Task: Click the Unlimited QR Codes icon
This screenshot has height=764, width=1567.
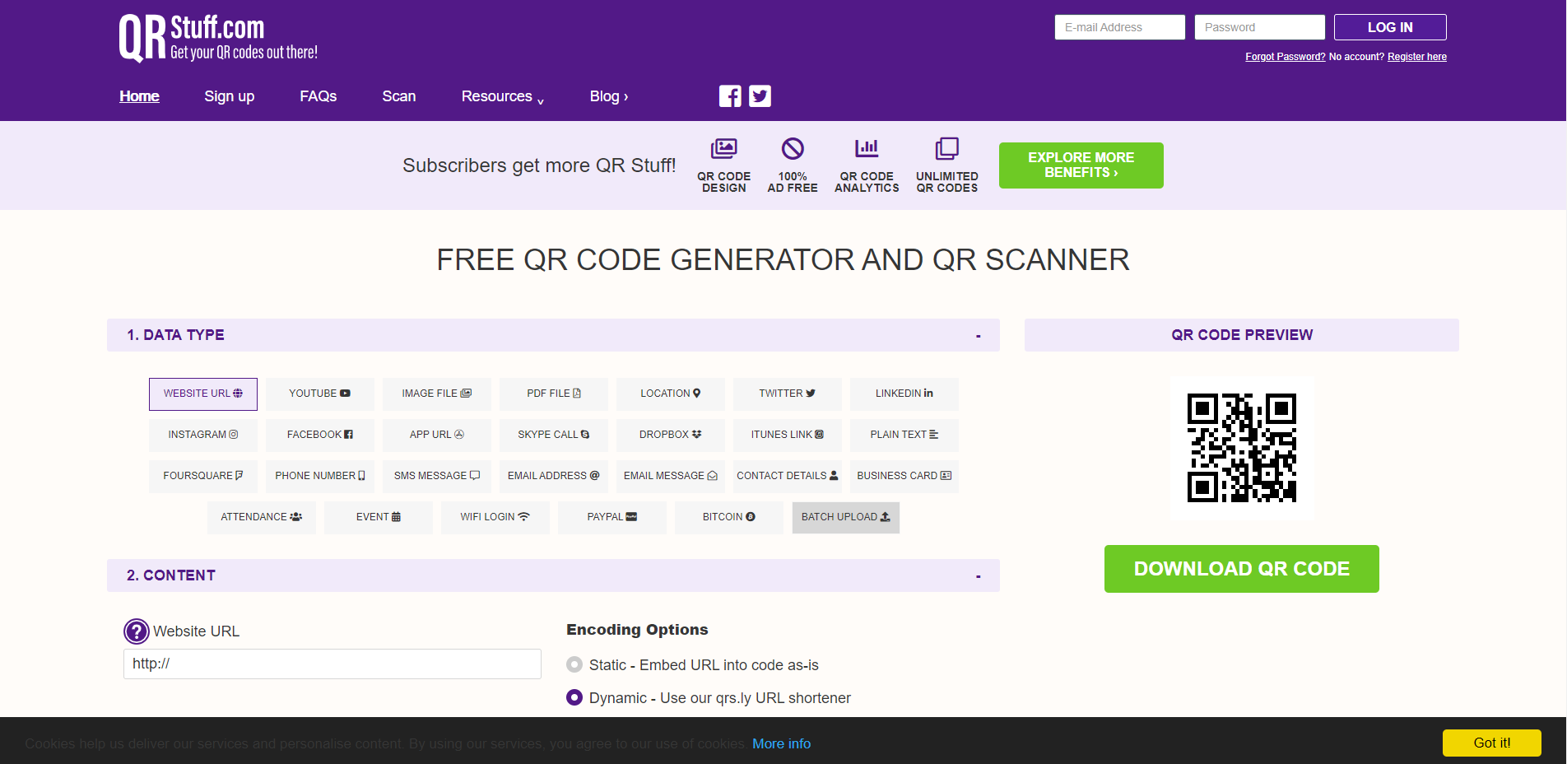Action: click(946, 148)
